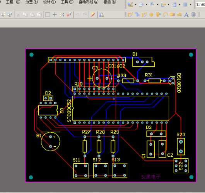Click the place room tools icon
The width and height of the screenshot is (205, 193).
174,4
